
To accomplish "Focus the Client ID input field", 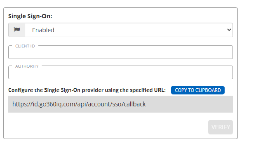I will 120,53.
